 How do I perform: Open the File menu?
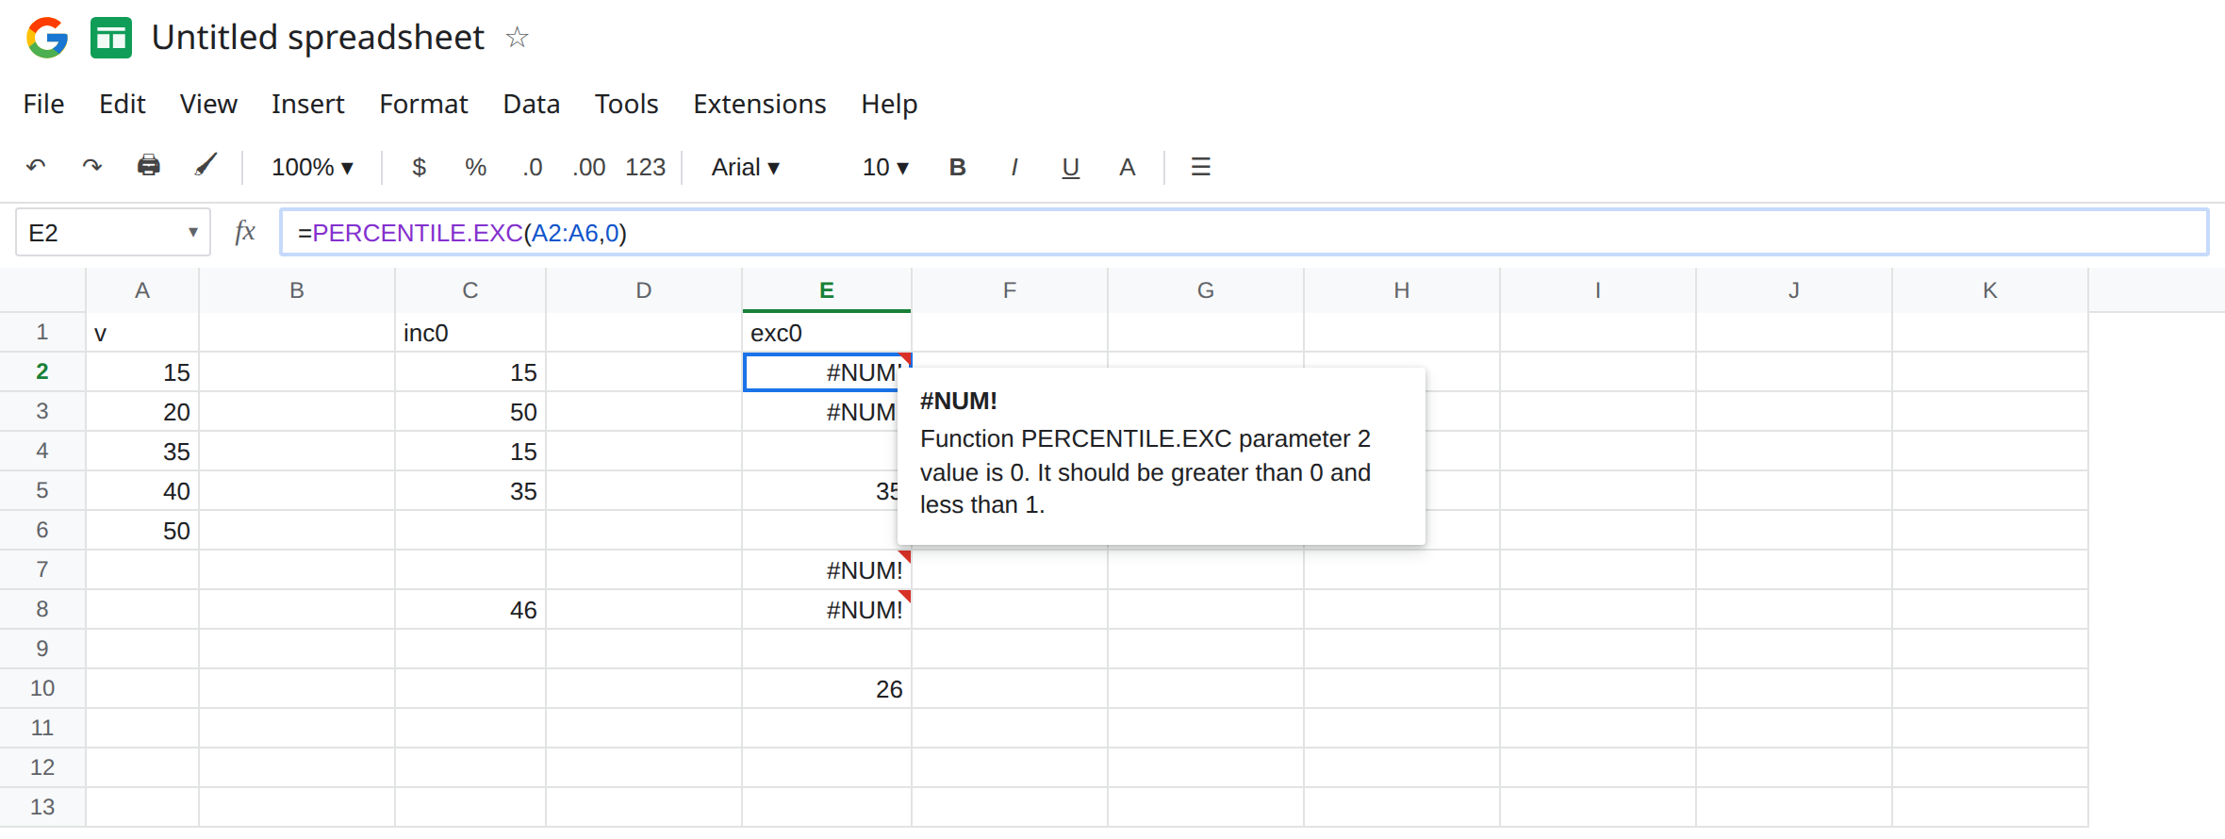[x=43, y=104]
